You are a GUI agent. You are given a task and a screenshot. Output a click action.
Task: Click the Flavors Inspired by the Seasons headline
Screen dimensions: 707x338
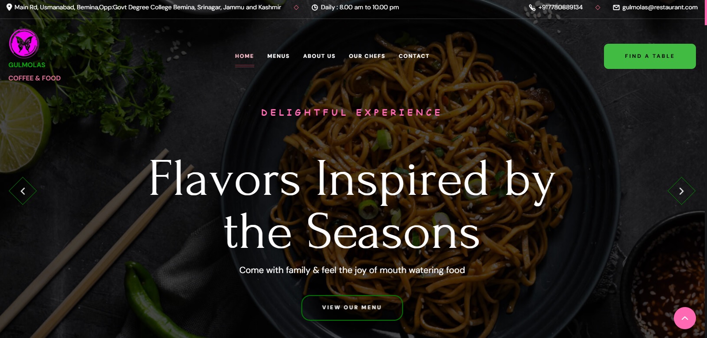point(352,205)
